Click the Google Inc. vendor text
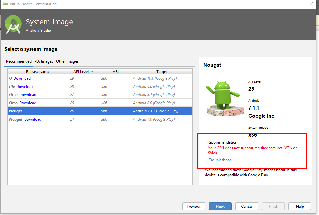The height and width of the screenshot is (215, 319). 262,116
